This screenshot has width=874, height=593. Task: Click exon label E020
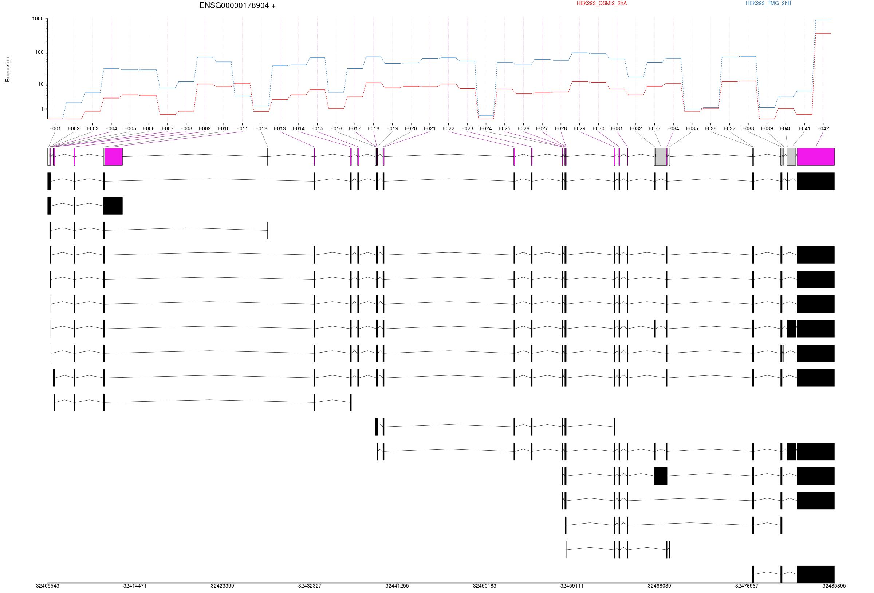click(411, 128)
